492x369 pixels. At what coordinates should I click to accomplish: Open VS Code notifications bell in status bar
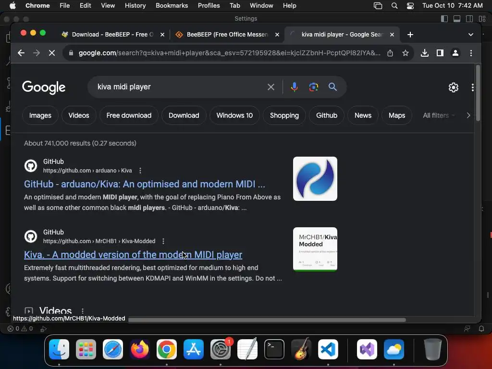pyautogui.click(x=481, y=329)
